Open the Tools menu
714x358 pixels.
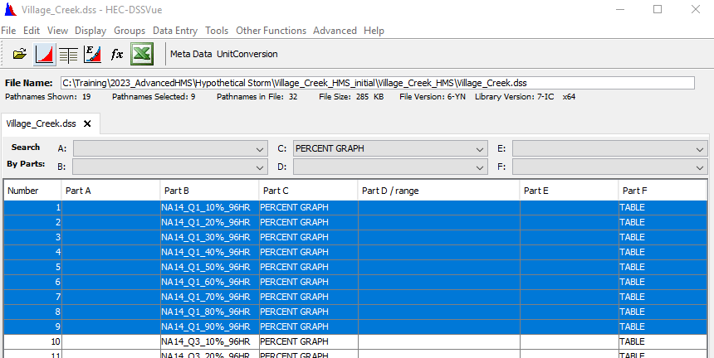(217, 31)
